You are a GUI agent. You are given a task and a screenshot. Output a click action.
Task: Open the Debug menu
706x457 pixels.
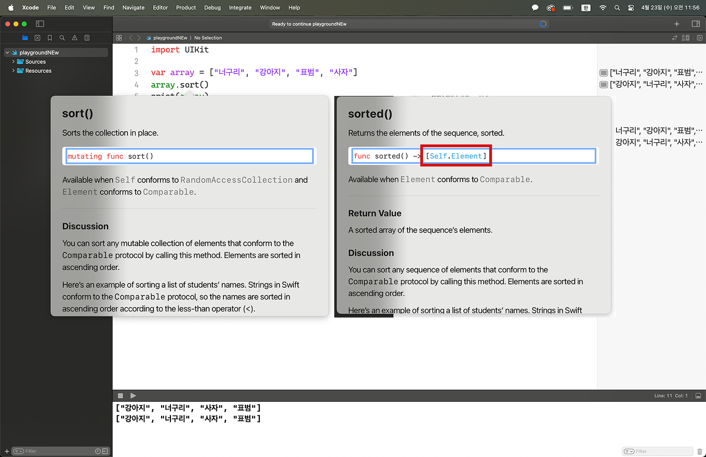coord(212,8)
